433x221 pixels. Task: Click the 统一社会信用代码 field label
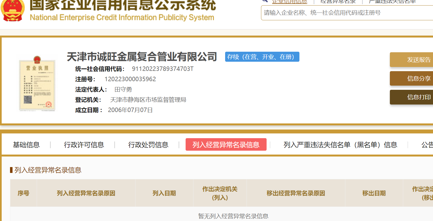100,69
